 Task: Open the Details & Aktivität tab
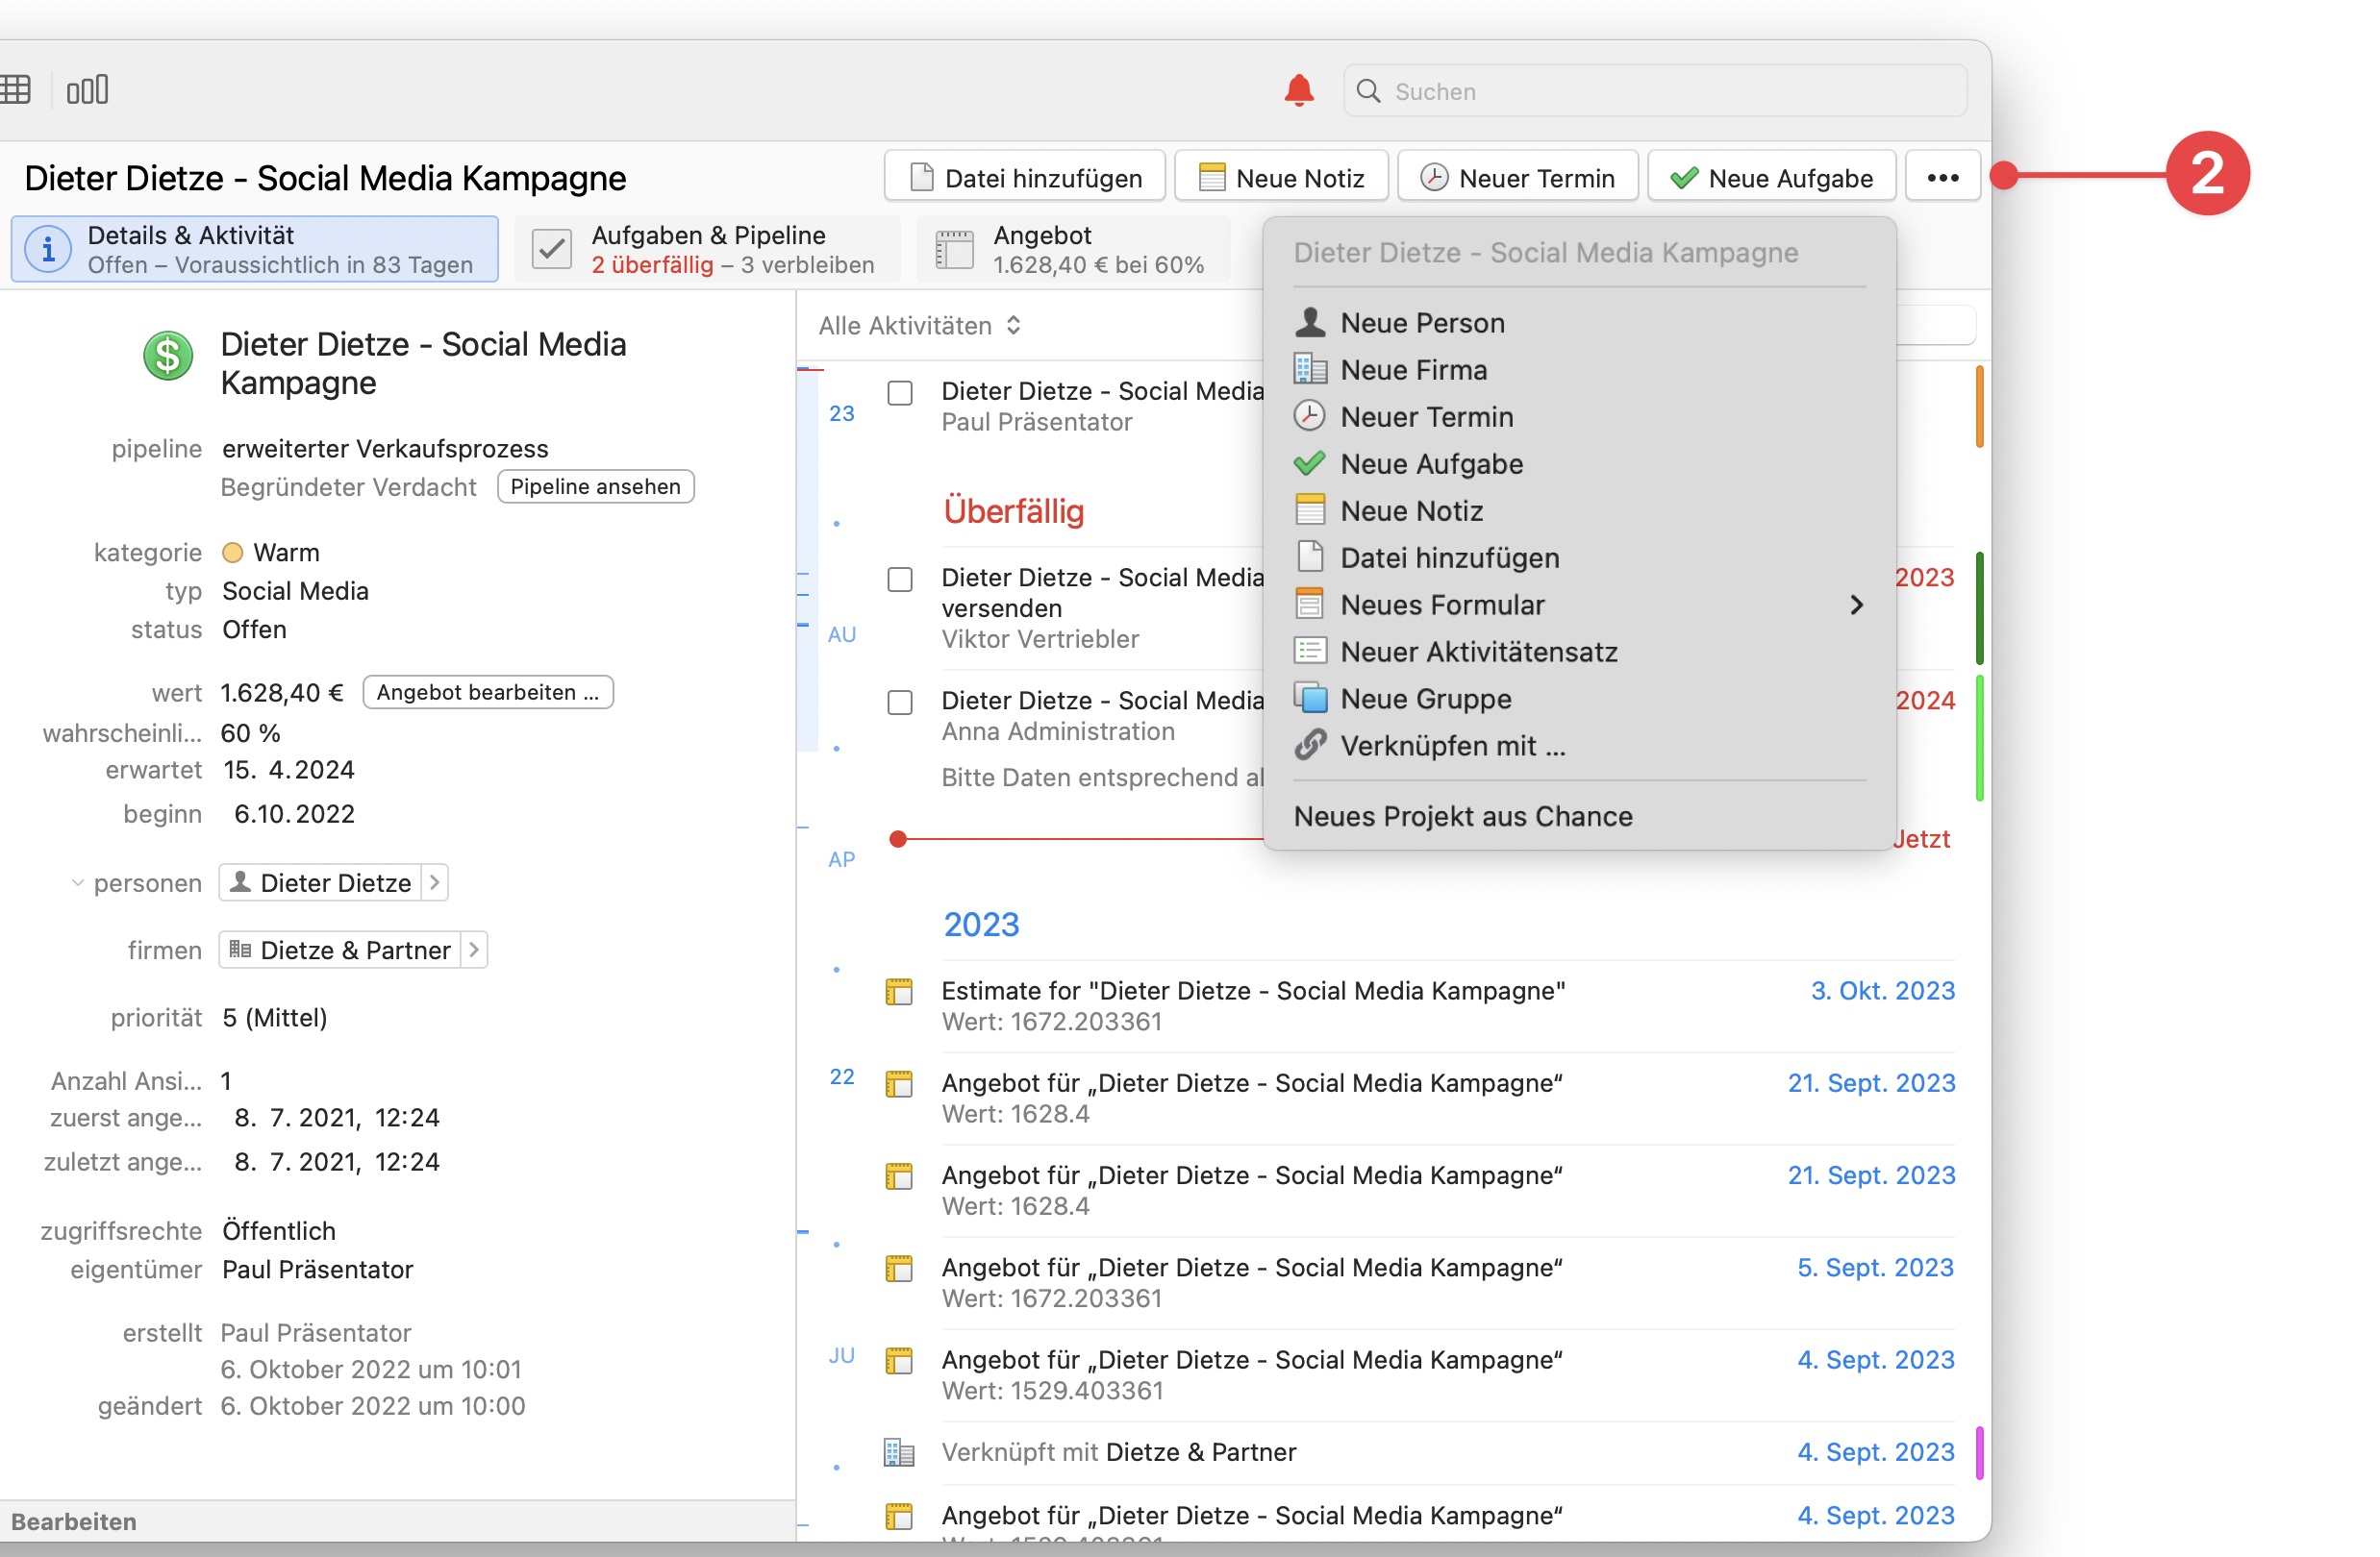[255, 249]
